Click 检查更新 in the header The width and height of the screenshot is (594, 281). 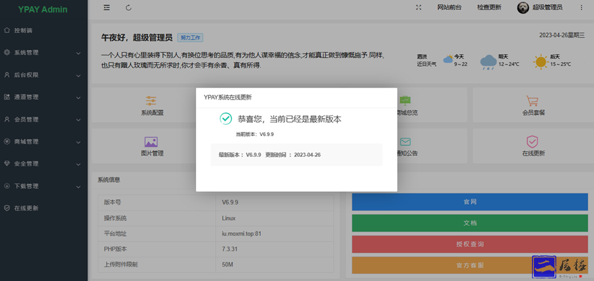pyautogui.click(x=489, y=7)
